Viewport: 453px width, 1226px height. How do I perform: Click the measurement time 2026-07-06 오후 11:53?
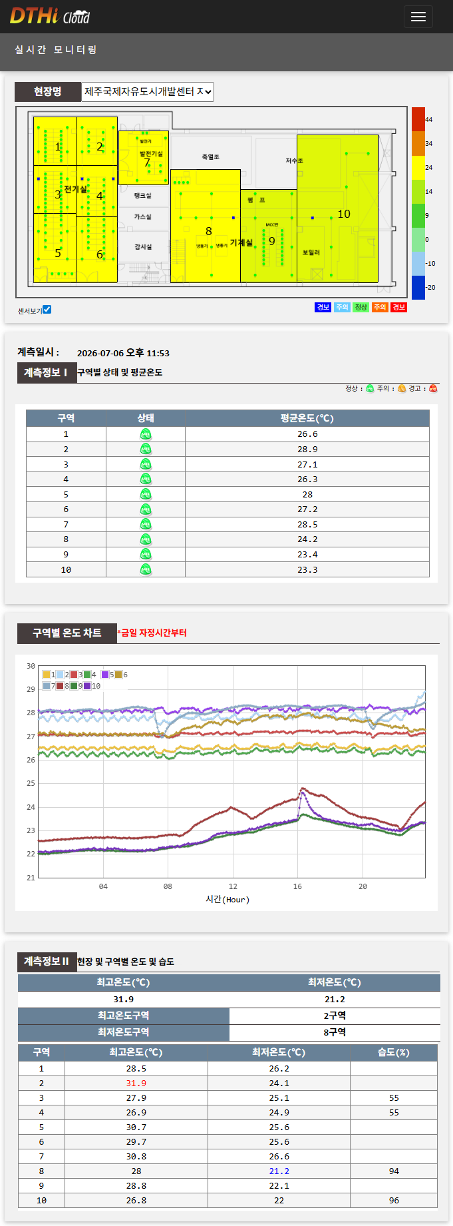point(123,353)
